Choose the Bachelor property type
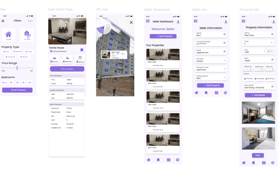 [x=24, y=57]
